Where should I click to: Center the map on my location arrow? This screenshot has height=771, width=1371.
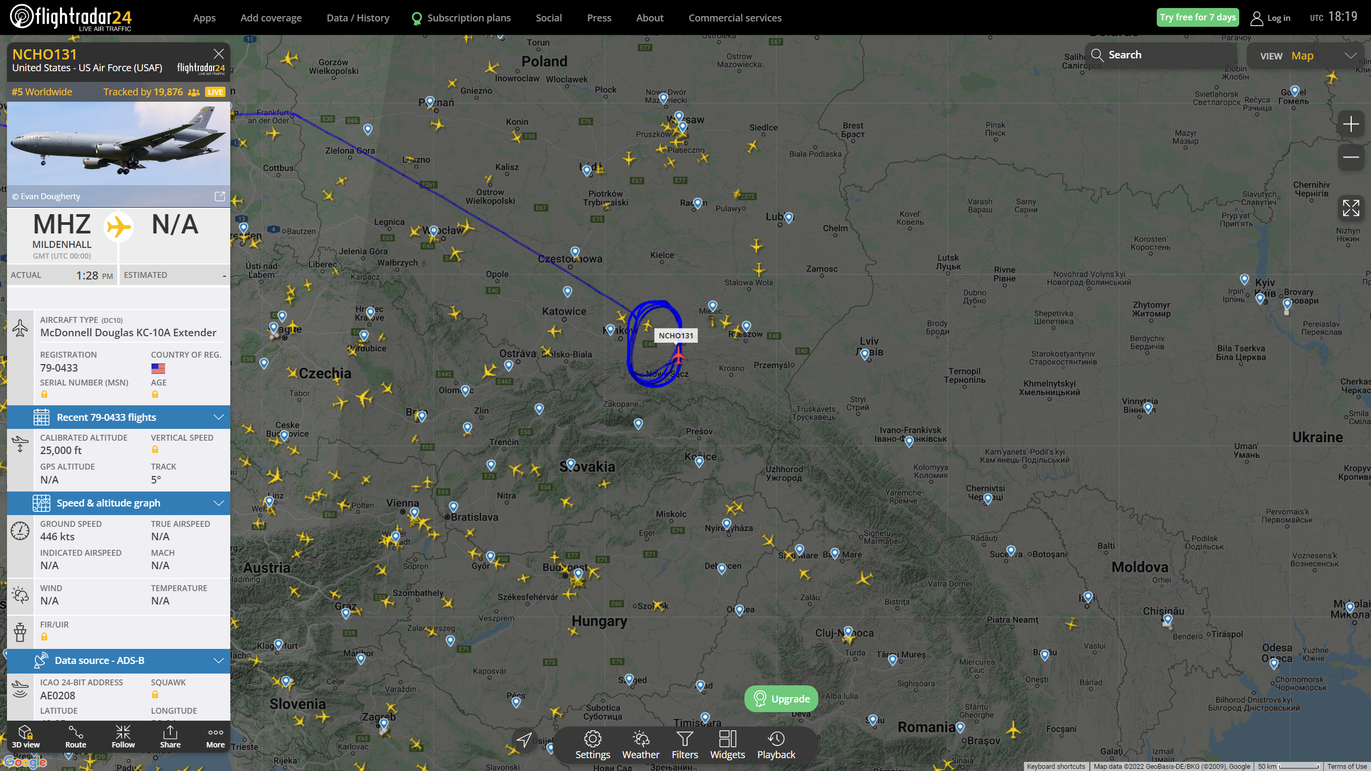coord(524,739)
